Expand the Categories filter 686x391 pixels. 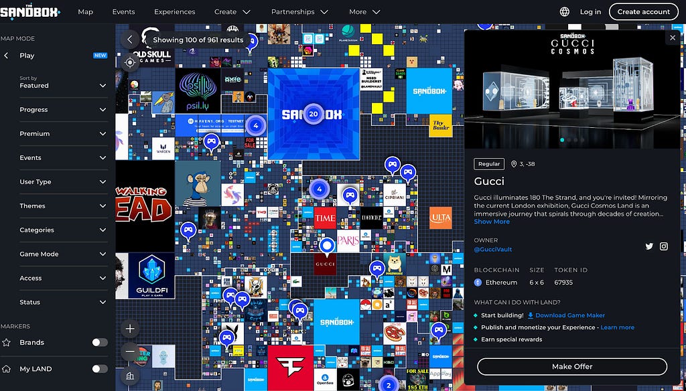64,230
